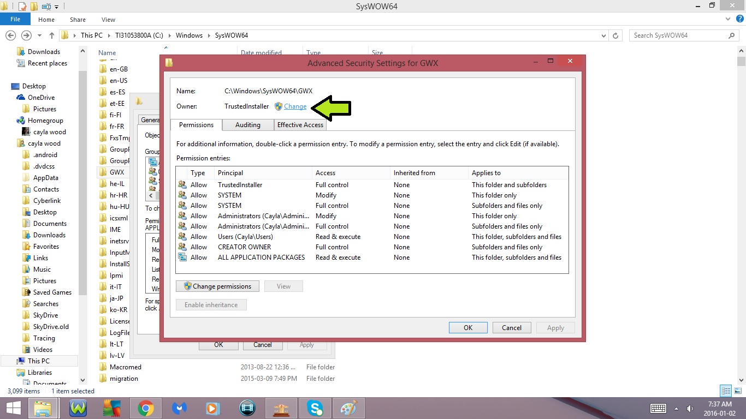Select the Users (Cayla\Users) entry

tap(372, 237)
